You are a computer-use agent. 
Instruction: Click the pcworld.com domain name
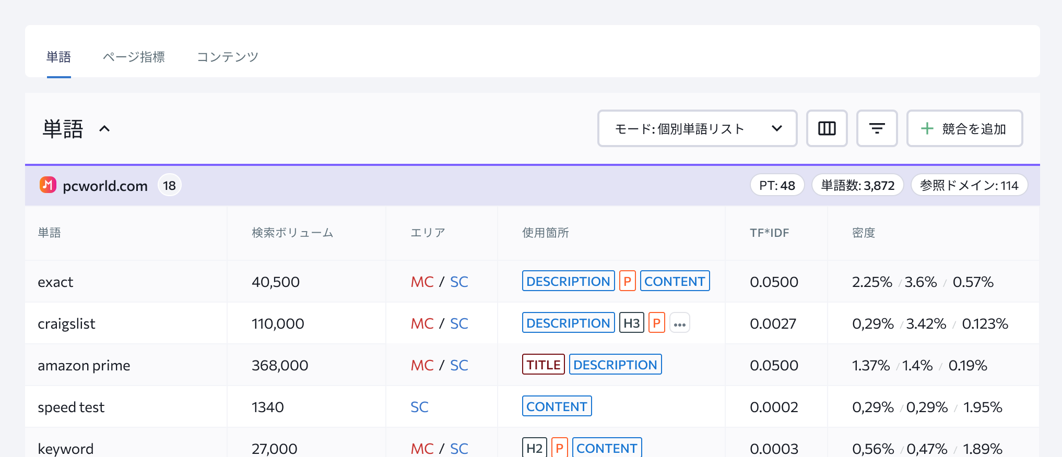105,186
